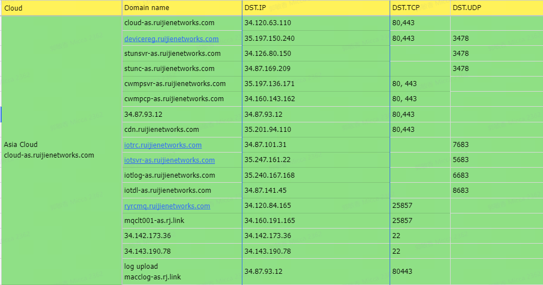The height and width of the screenshot is (285, 543).
Task: Select IP cell 35.197.136.171
Action: (316, 84)
